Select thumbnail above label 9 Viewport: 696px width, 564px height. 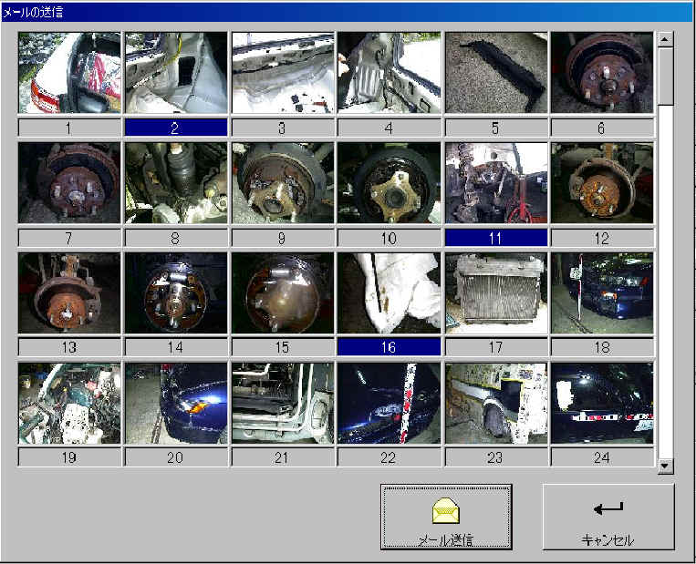coord(283,182)
